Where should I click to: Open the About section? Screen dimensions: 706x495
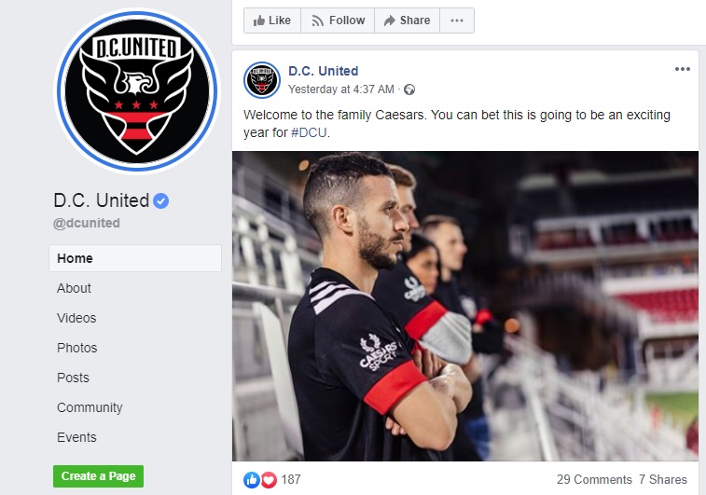point(74,288)
